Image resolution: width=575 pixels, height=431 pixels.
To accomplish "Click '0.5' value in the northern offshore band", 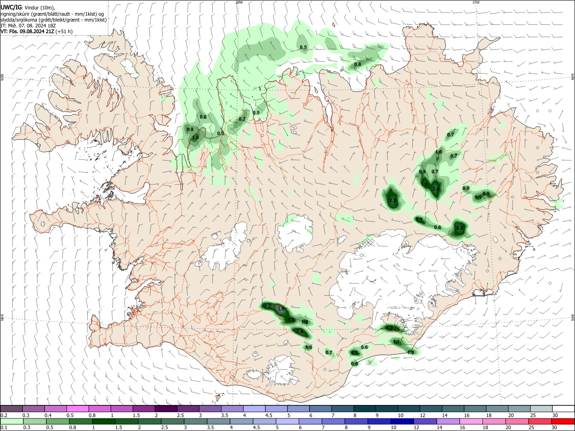I will pos(303,48).
